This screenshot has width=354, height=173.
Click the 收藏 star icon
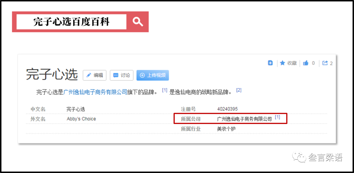(283, 63)
